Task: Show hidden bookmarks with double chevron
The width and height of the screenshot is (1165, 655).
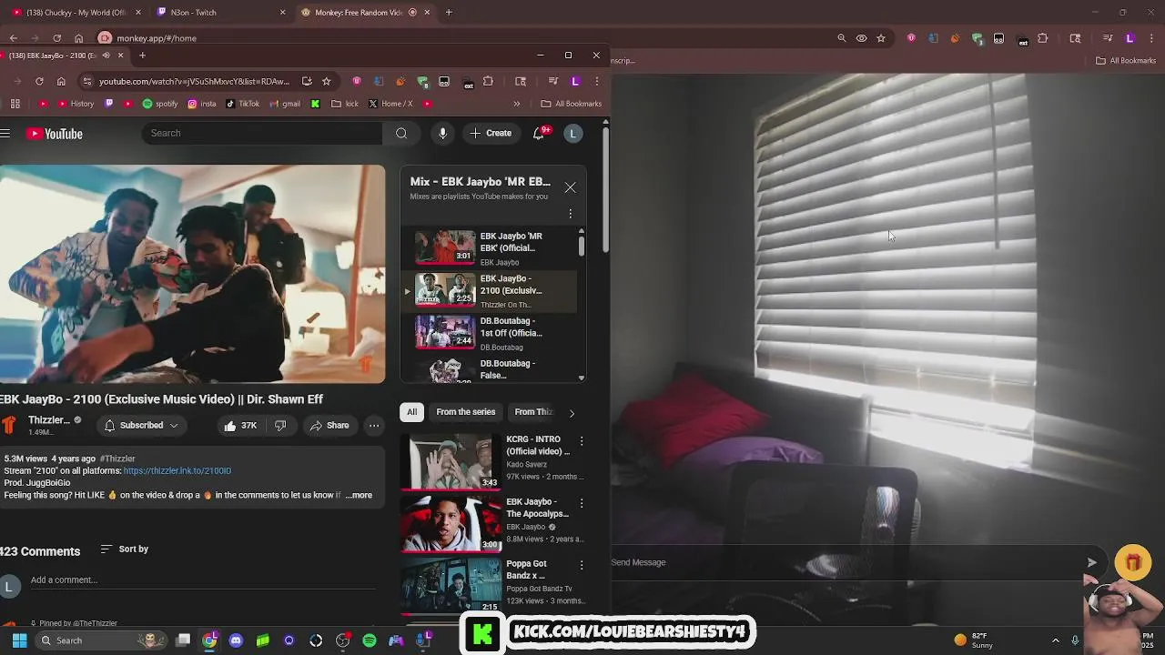Action: click(517, 104)
